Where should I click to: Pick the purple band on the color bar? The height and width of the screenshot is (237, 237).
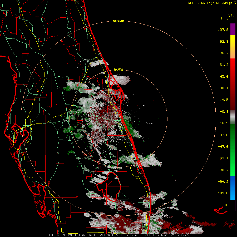(233, 29)
